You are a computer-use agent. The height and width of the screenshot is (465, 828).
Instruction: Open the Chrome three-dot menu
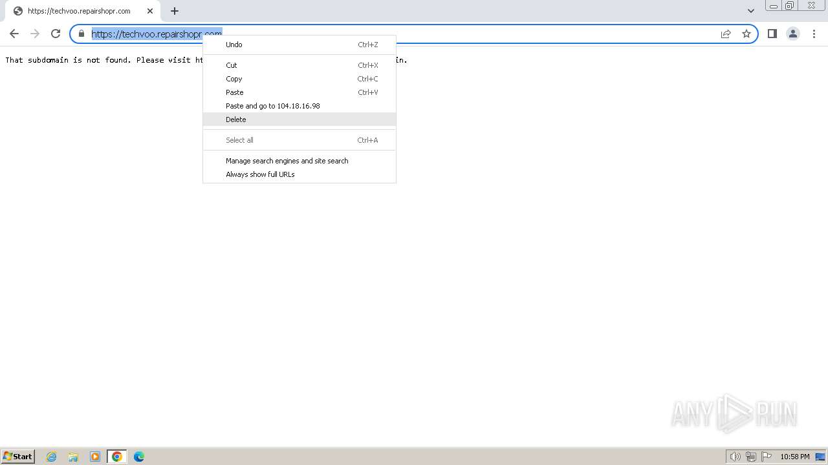(x=814, y=34)
